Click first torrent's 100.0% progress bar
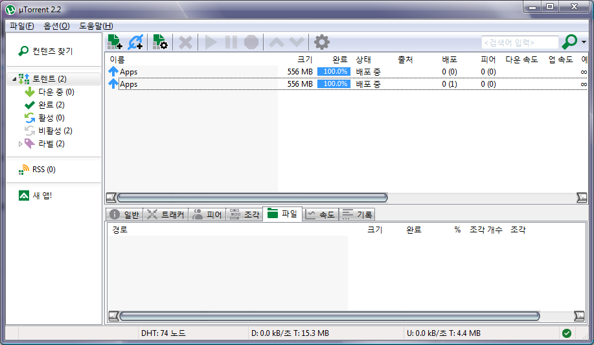This screenshot has height=345, width=594. click(334, 72)
